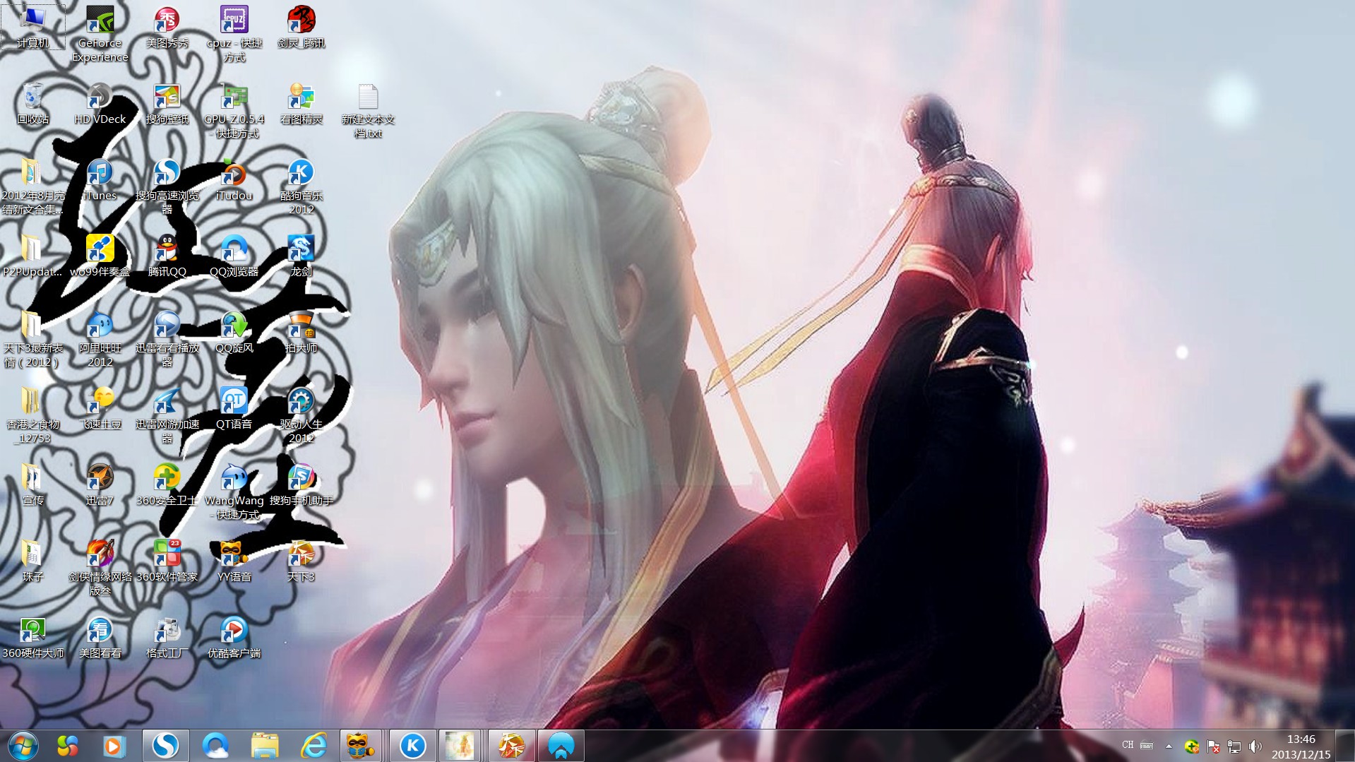The image size is (1355, 762).
Task: Open 美图秀秀 shortcut
Action: [167, 27]
